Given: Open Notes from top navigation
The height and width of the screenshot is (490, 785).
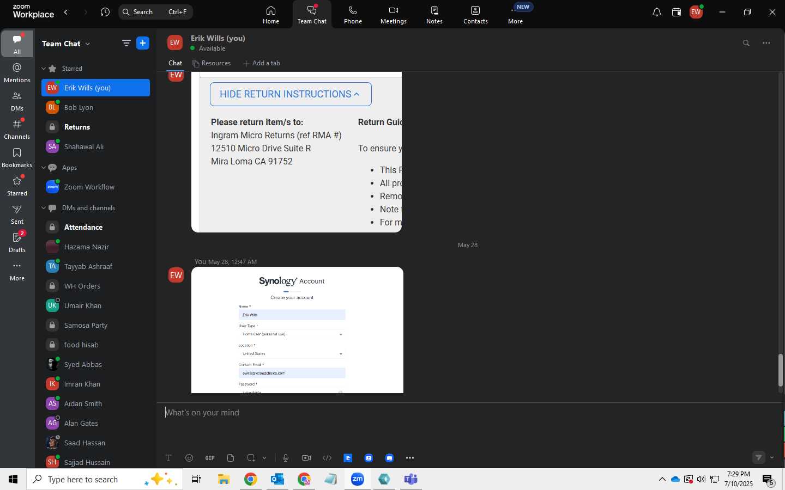Looking at the screenshot, I should 434,14.
